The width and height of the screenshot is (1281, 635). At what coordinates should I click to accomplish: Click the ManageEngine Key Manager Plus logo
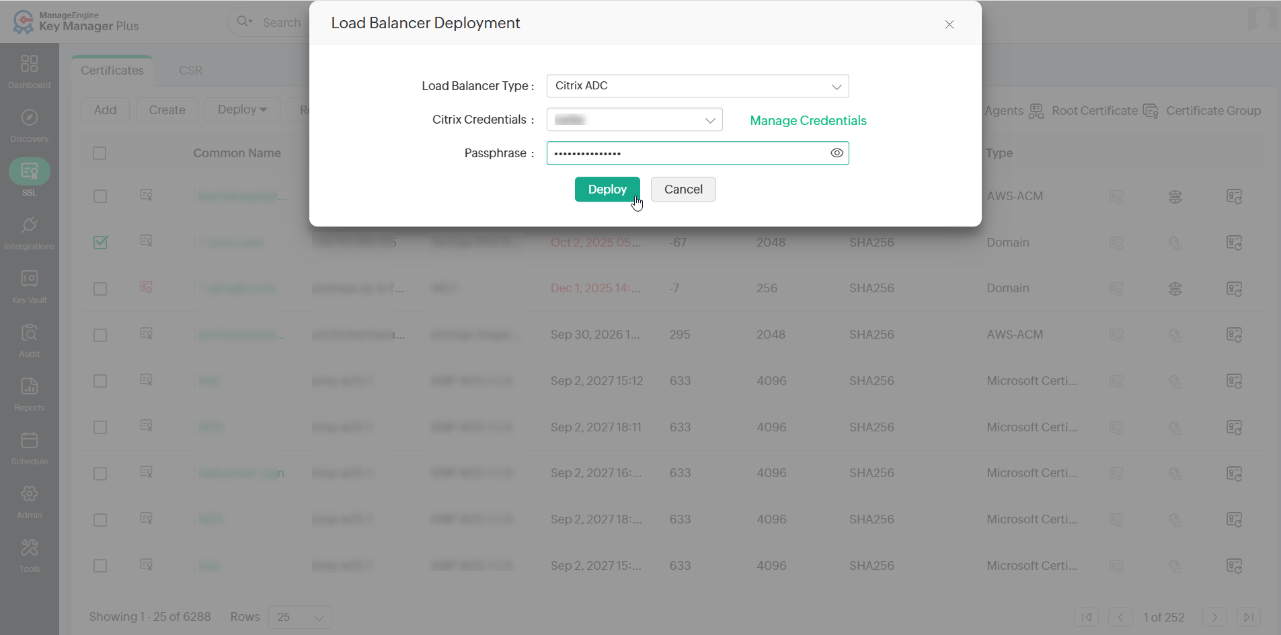[75, 22]
